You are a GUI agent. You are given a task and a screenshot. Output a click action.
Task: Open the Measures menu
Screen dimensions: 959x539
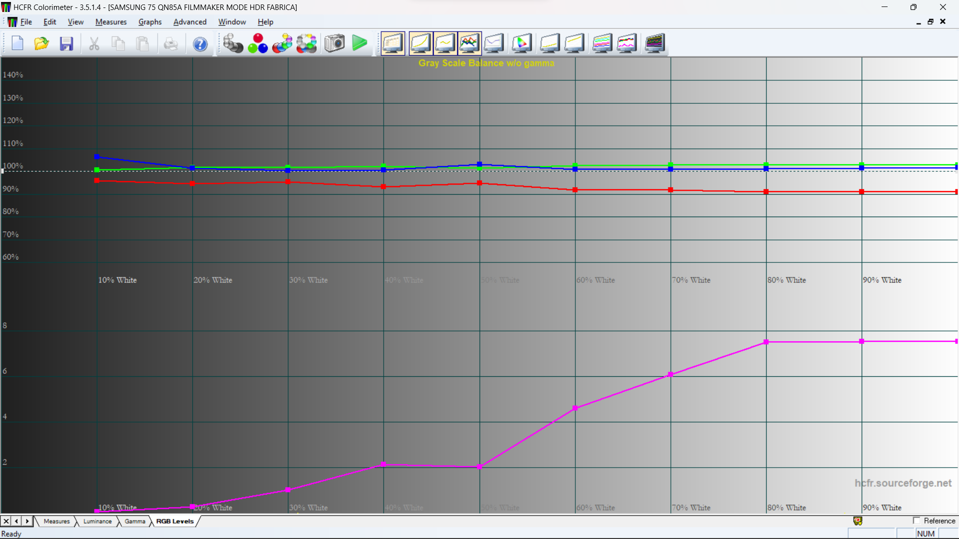(111, 22)
